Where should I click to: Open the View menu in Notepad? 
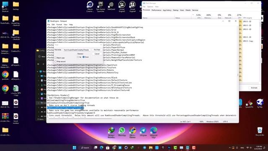(65, 25)
